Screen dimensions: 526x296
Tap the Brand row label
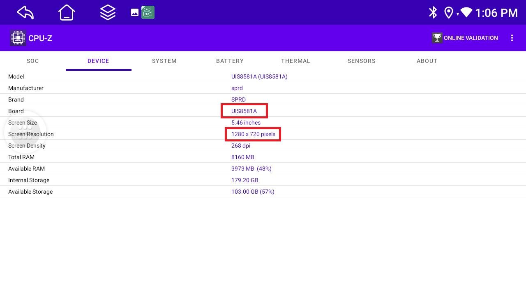pos(16,99)
